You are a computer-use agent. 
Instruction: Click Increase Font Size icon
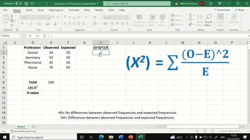[x=54, y=17]
